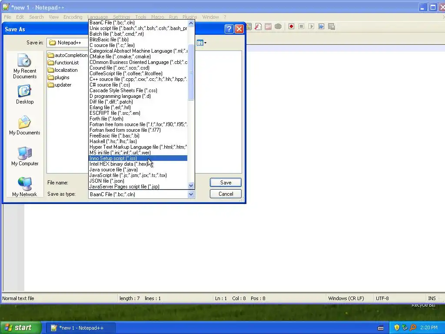Select the updater folder

click(x=60, y=85)
